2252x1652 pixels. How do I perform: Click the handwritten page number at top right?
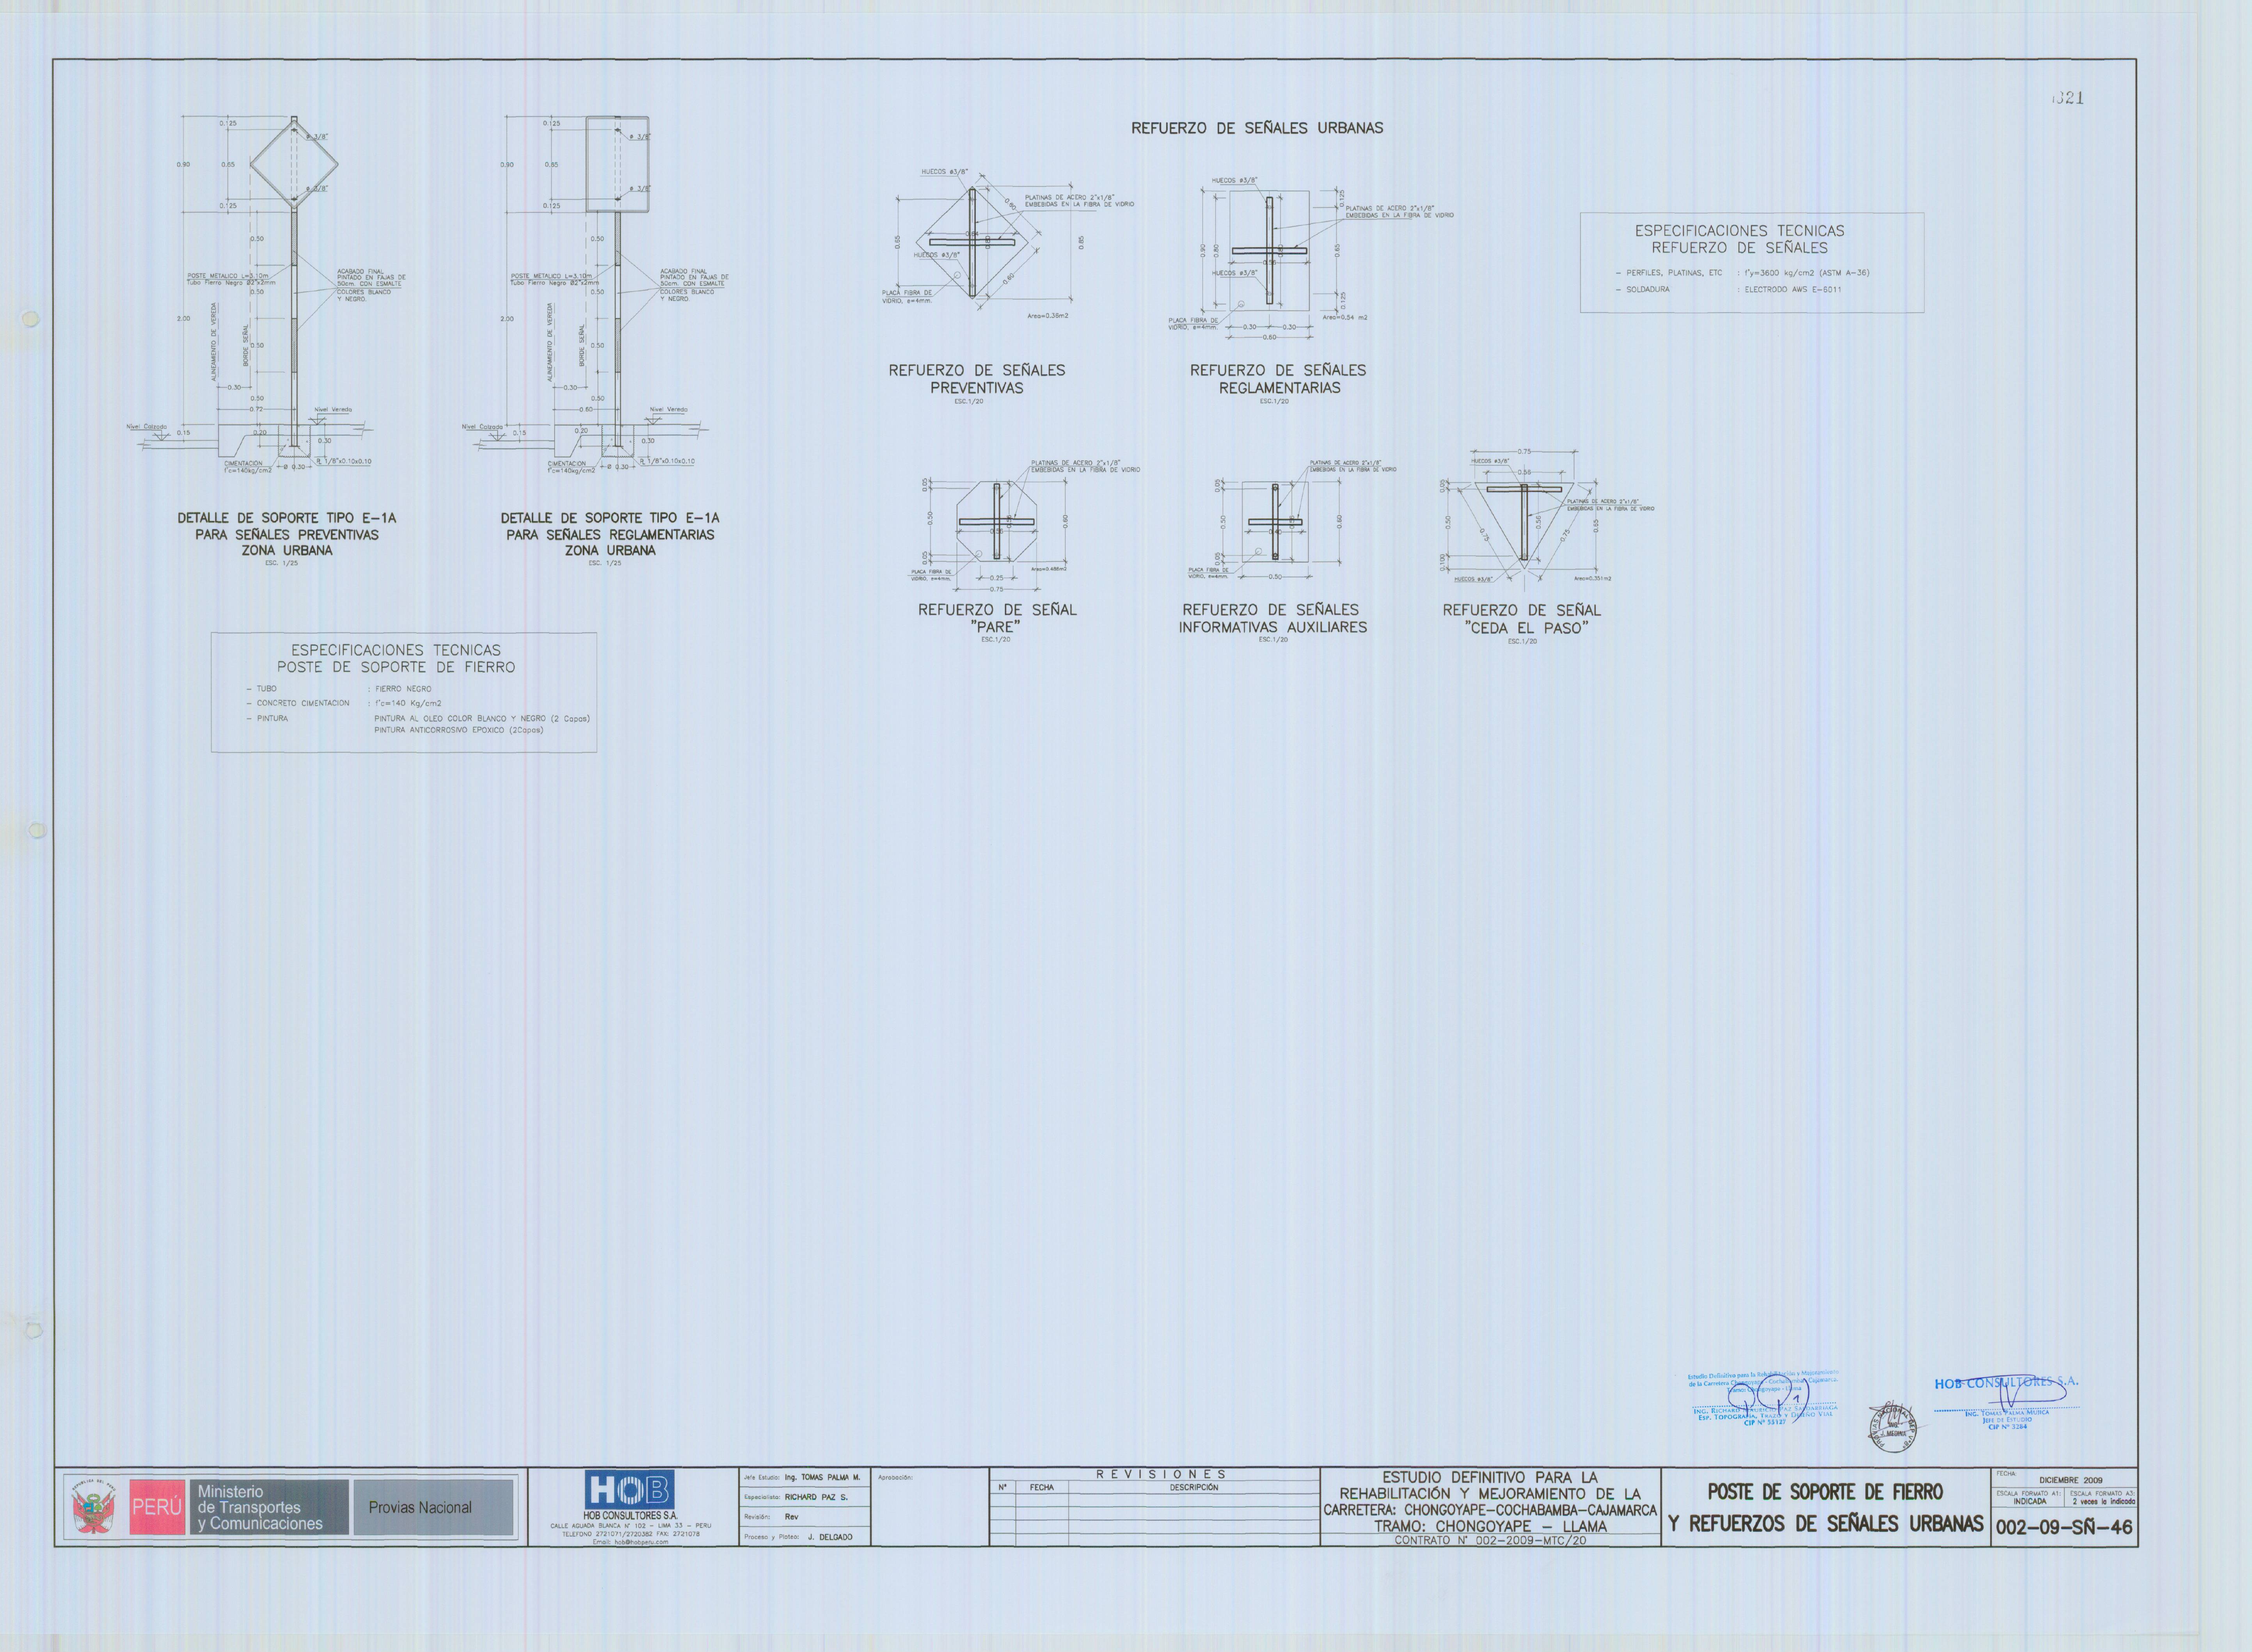coord(2067,98)
